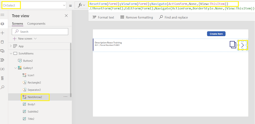The height and width of the screenshot is (124, 255).
Task: Close the Tree view panel
Action: tap(66, 16)
